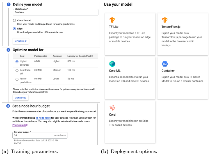This screenshot has height=156, width=210.
Task: Click the Estimated completion date text
Action: pyautogui.click(x=36, y=142)
